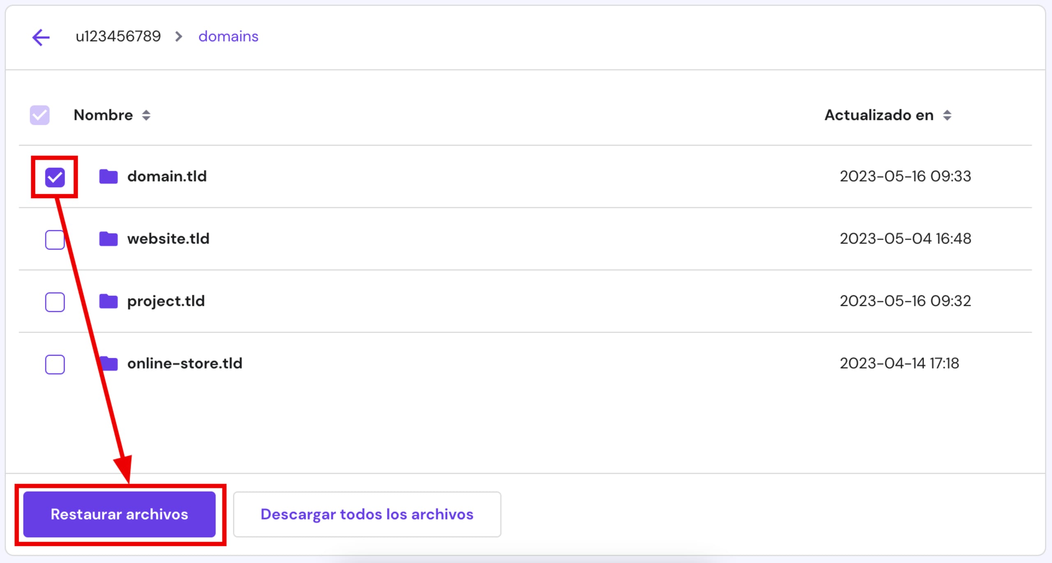Open u123456789 breadcrumb folder
This screenshot has width=1052, height=563.
point(118,37)
